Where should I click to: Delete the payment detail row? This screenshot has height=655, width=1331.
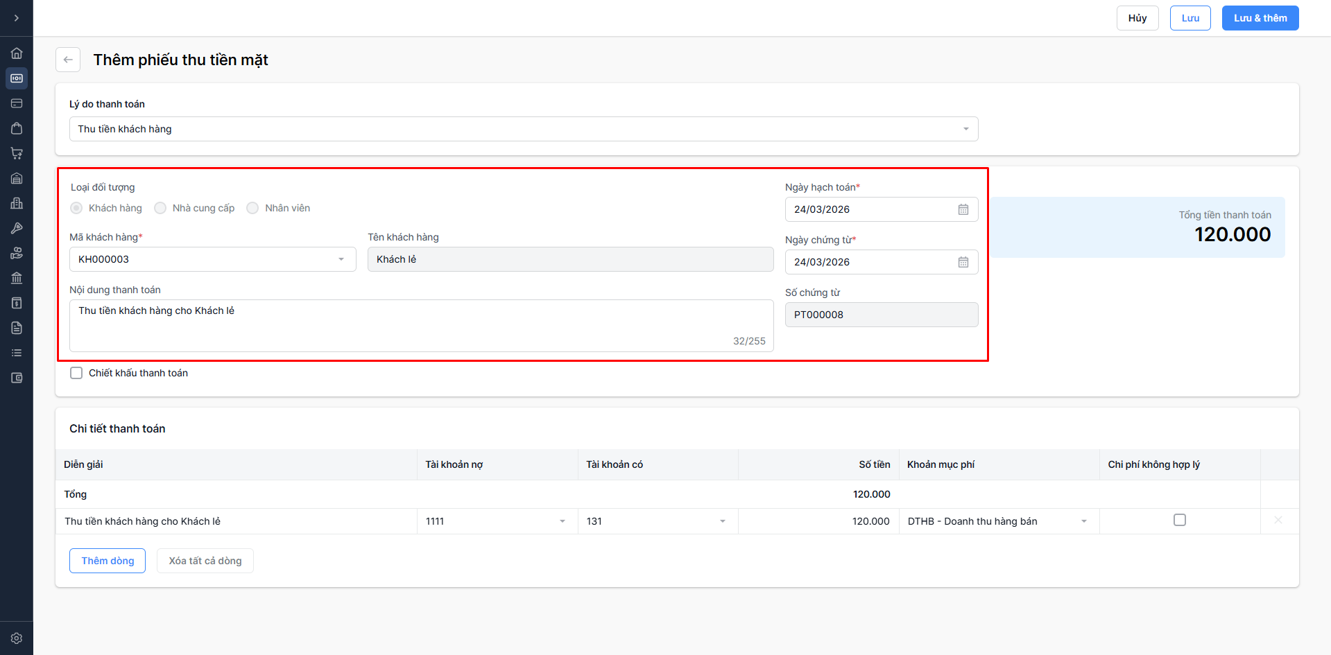(1278, 521)
